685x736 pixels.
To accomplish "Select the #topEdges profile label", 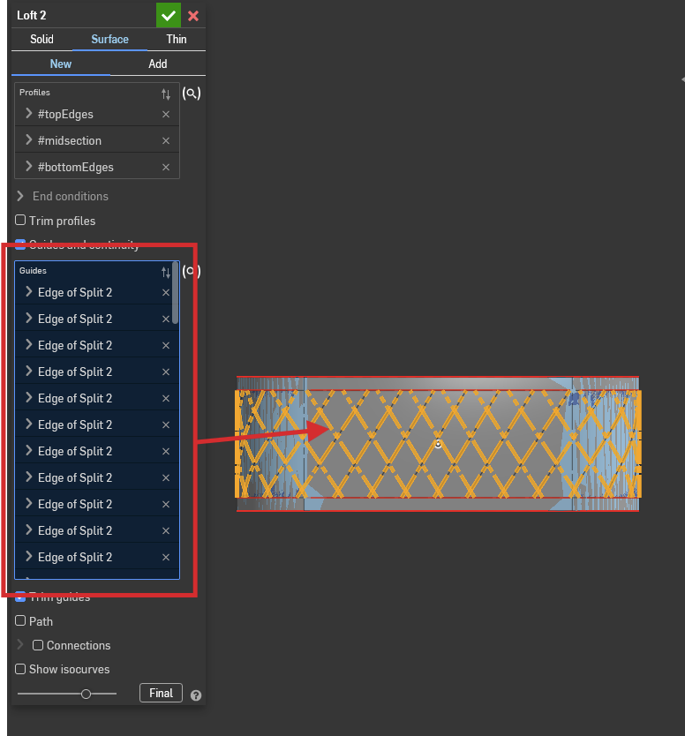I will [65, 114].
